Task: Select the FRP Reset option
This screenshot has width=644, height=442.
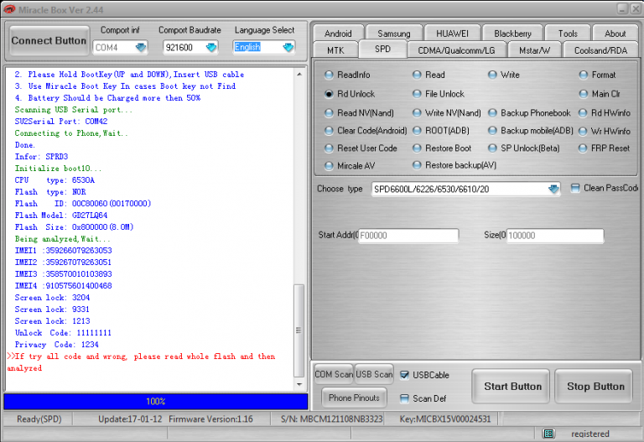Action: coord(584,148)
